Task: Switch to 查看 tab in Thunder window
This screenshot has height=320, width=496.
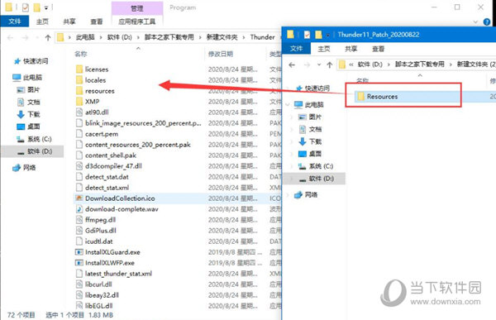Action: (x=97, y=21)
